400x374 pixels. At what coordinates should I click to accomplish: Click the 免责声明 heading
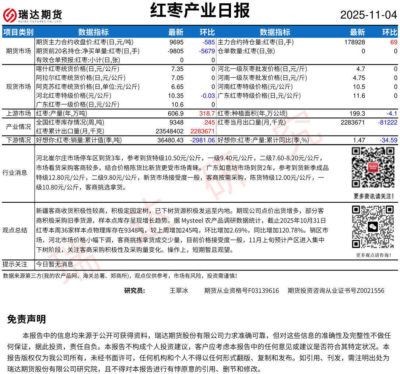[27, 319]
